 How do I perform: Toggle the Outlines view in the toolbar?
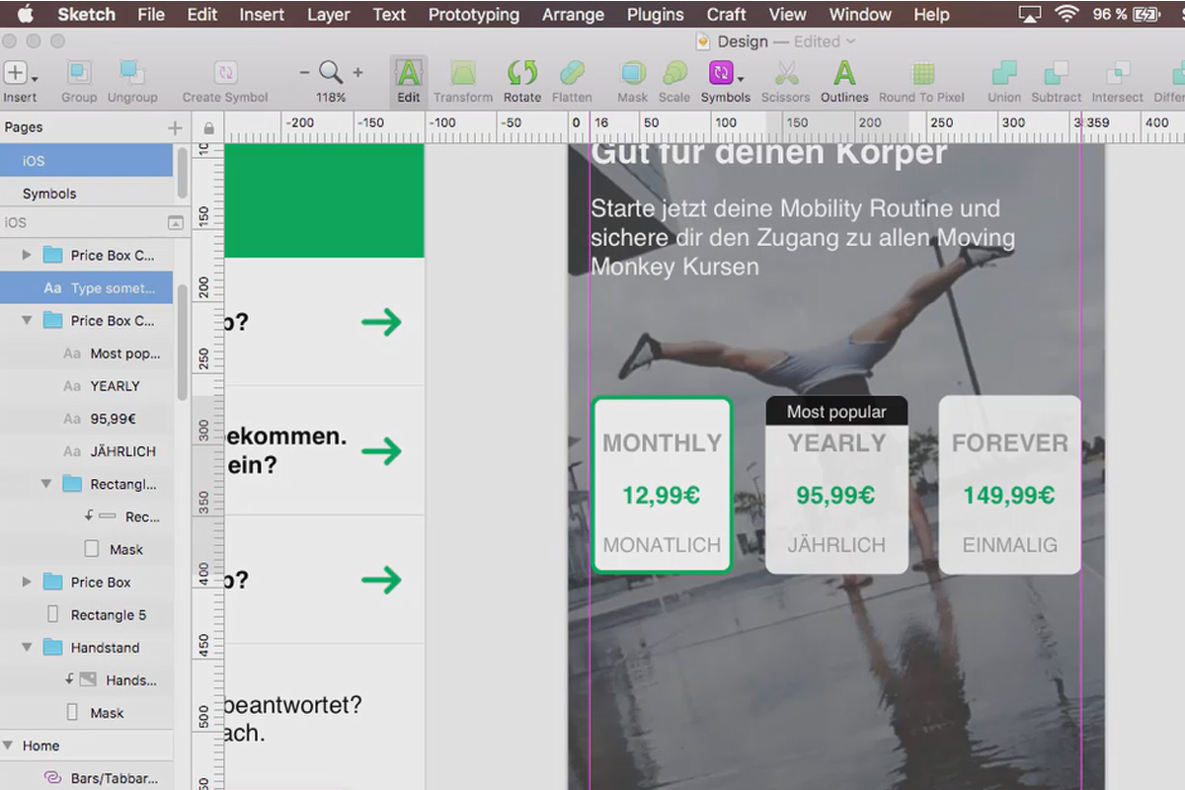tap(843, 75)
